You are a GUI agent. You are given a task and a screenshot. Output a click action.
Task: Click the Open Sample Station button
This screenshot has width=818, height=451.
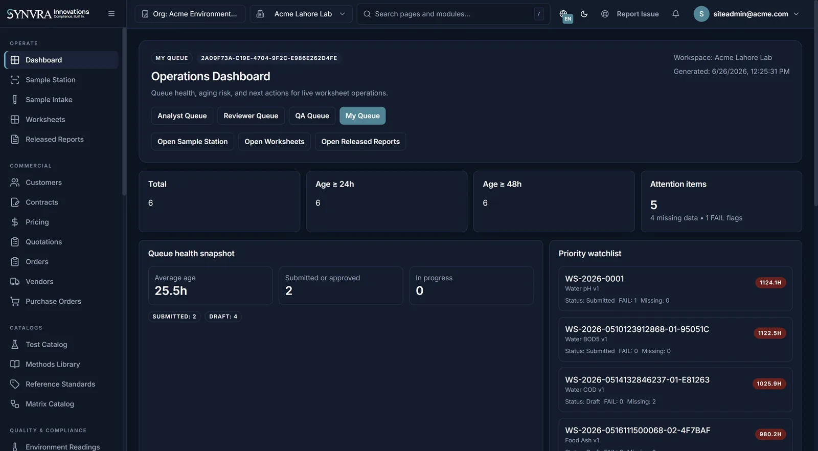(x=193, y=142)
